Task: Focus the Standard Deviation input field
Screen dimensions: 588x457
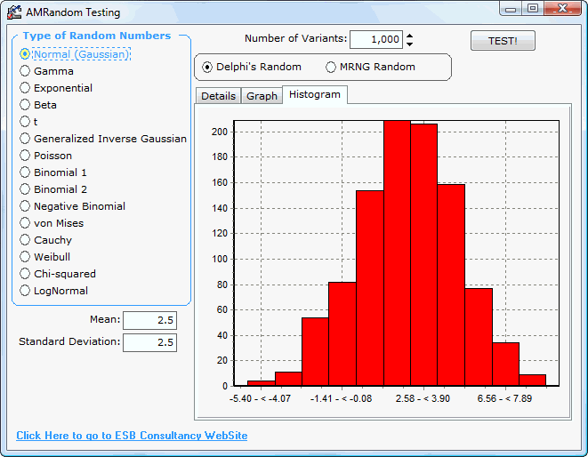Action: click(x=149, y=342)
